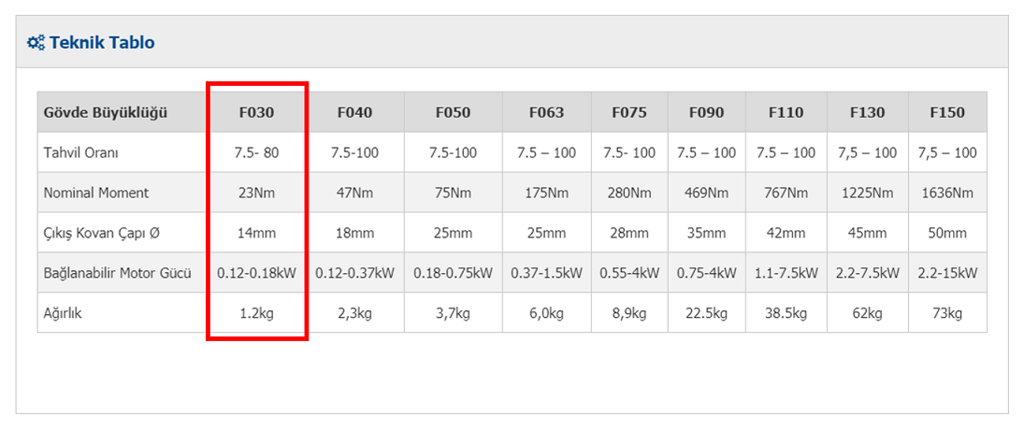Viewport: 1024px width, 429px height.
Task: Click the F063 column header
Action: (x=547, y=112)
